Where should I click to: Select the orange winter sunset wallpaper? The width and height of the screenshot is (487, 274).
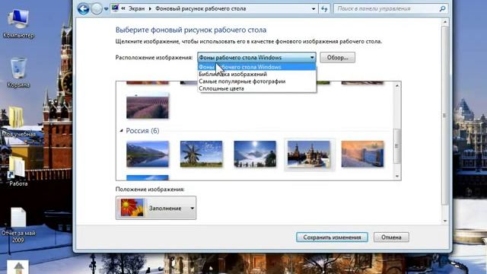click(x=362, y=154)
